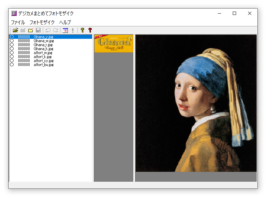Image resolution: width=266 pixels, height=199 pixels.
Task: Select alfort_k.jpg in the file list
Action: (51, 57)
